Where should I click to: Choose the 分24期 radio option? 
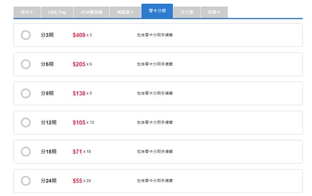(26, 181)
